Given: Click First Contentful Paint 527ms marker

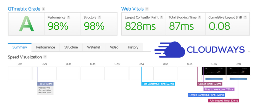Looking at the screenshot, I should 158,84.
